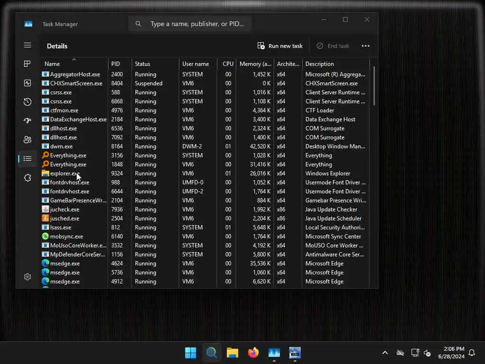Screen dimensions: 485x364
Task: Click the Run new task button
Action: pyautogui.click(x=280, y=46)
